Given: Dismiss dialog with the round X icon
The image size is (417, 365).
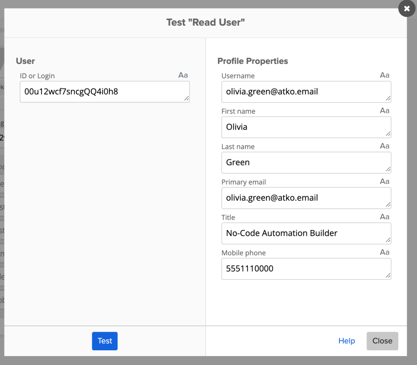Looking at the screenshot, I should (x=406, y=9).
